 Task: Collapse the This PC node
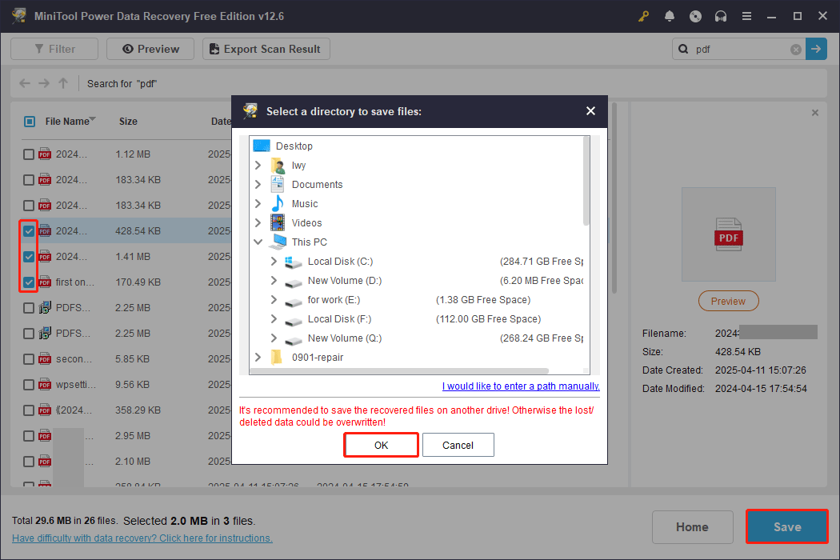[x=258, y=242]
